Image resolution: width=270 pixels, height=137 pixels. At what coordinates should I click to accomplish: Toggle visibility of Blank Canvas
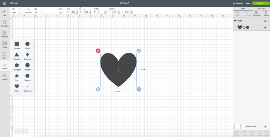265,127
